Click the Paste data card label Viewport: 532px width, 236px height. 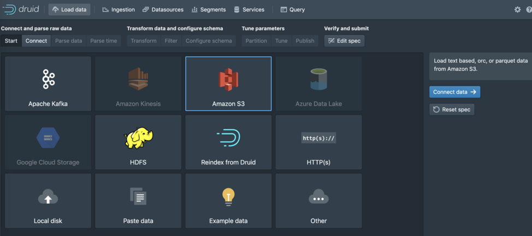coord(138,221)
